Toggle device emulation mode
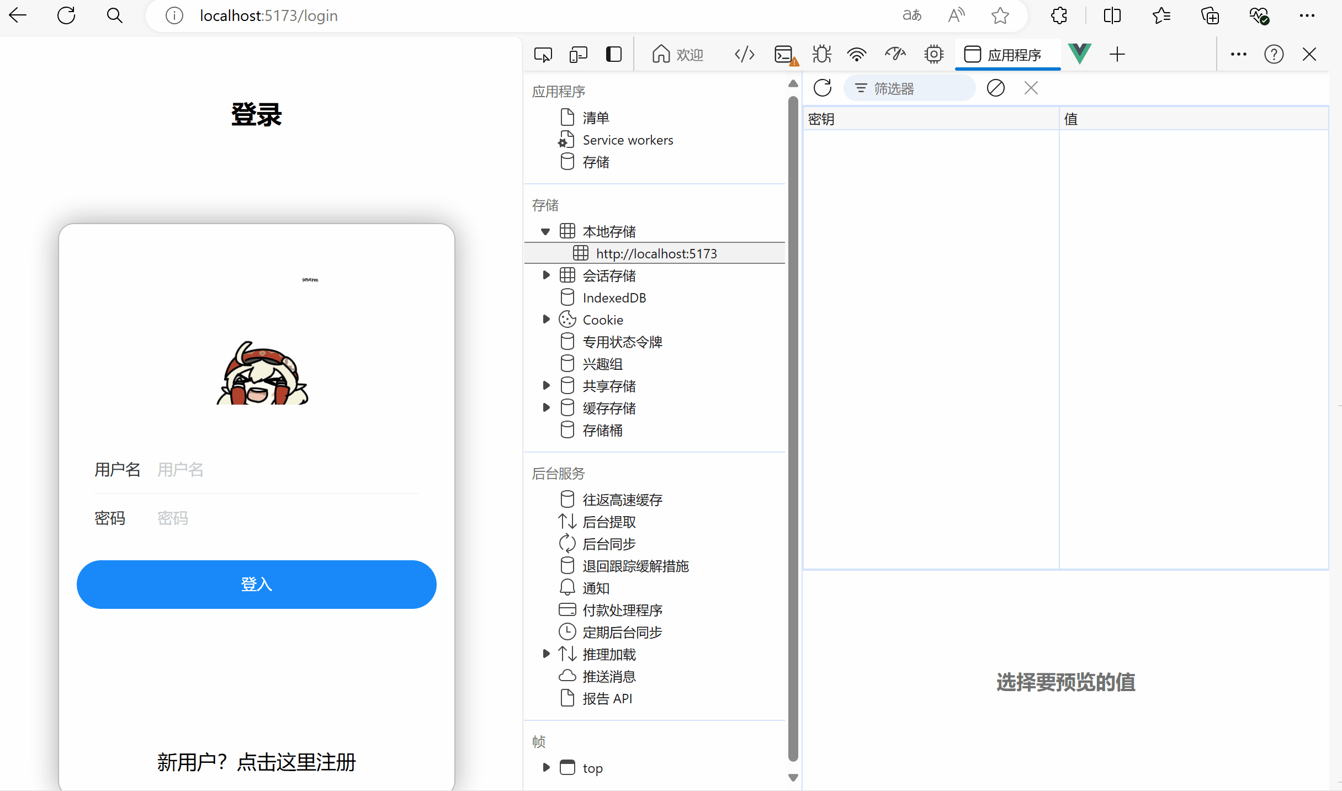This screenshot has width=1342, height=791. pos(578,54)
